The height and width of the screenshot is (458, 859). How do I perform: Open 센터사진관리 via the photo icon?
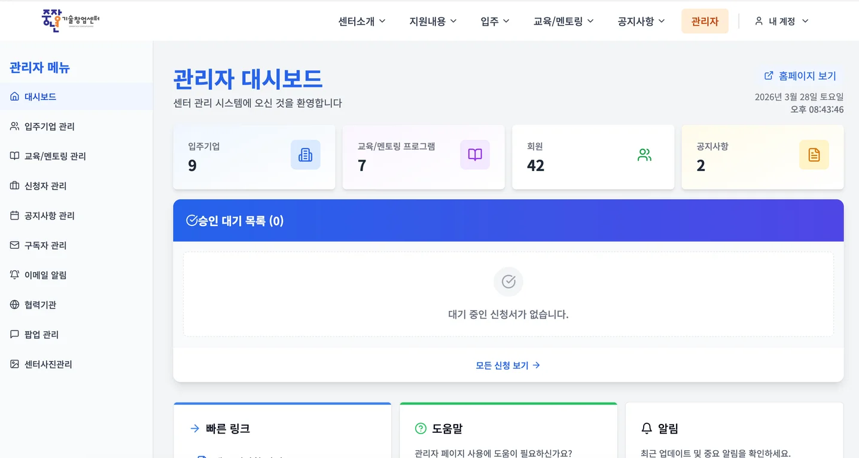(14, 364)
